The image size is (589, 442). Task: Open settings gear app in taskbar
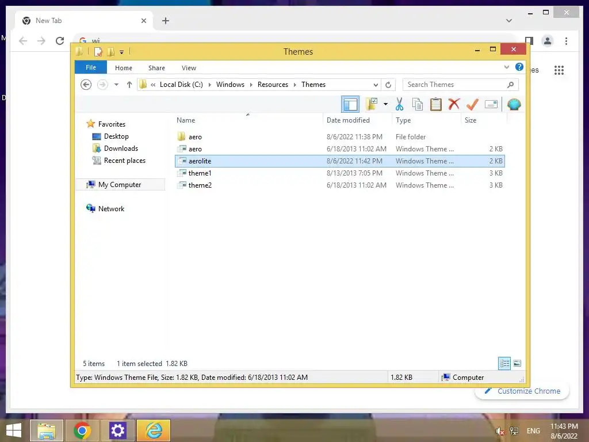tap(117, 430)
